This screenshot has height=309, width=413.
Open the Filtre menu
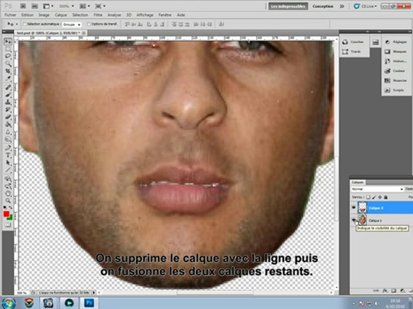[x=98, y=15]
